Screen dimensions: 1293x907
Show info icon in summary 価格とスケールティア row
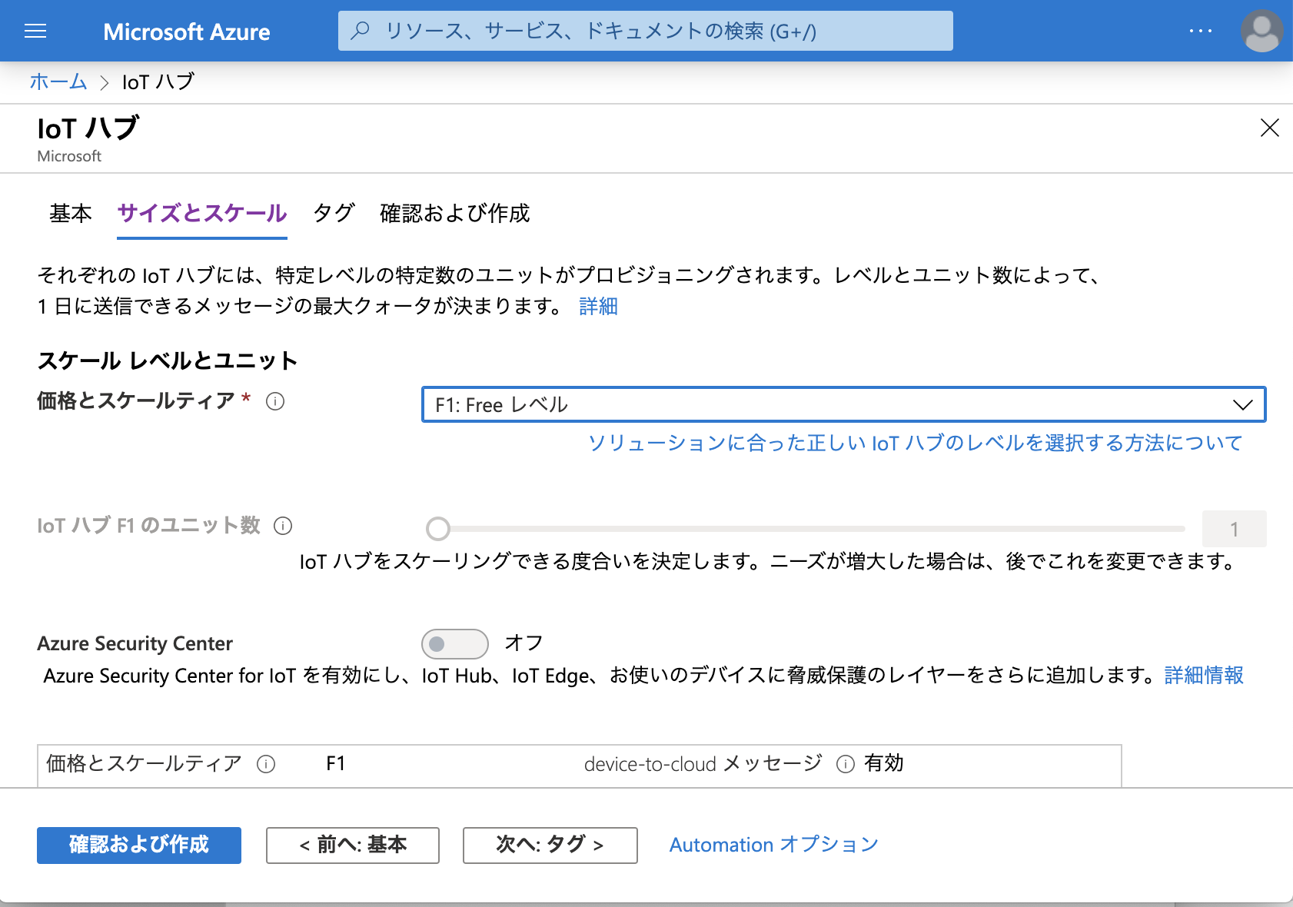[266, 764]
